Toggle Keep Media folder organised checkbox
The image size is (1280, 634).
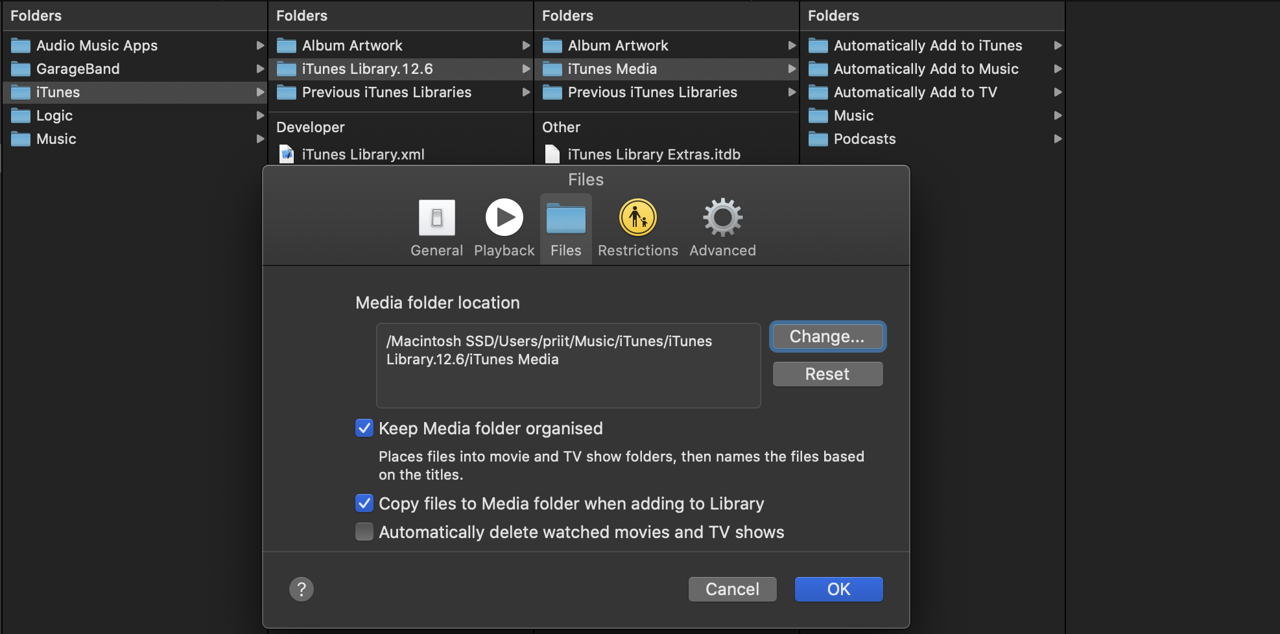tap(364, 428)
